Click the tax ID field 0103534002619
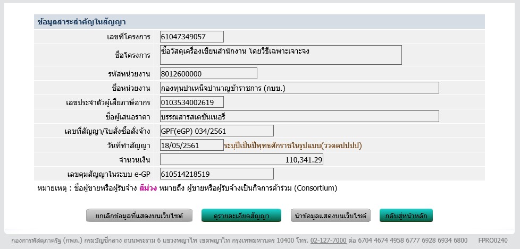This screenshot has height=249, width=520. [x=191, y=102]
